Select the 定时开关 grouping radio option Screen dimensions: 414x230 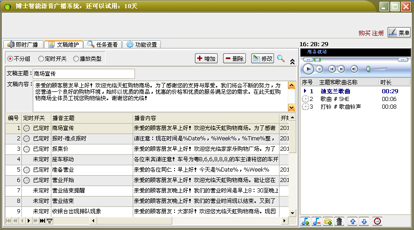(52, 59)
